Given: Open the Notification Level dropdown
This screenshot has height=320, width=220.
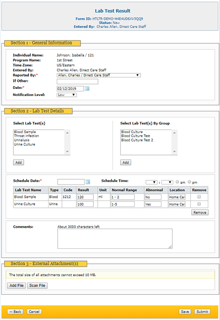Looking at the screenshot, I should click(67, 95).
